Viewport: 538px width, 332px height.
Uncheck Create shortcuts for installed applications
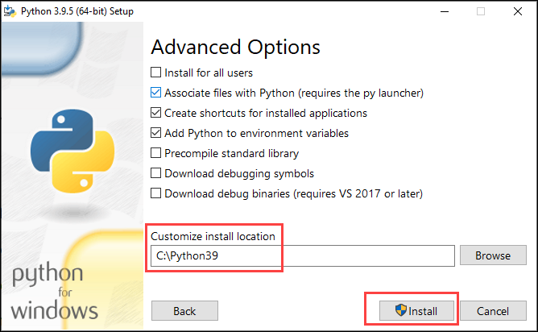coord(155,113)
